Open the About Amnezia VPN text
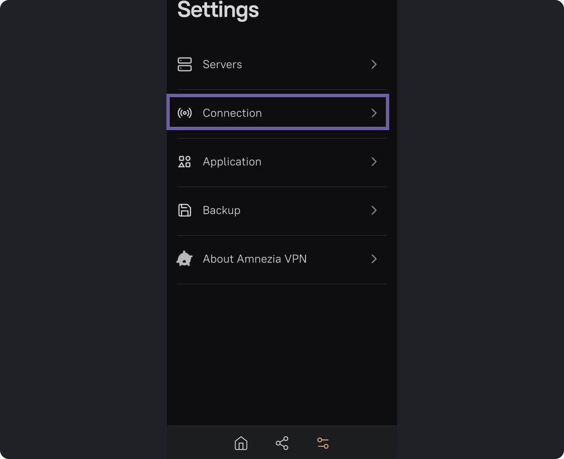 click(255, 259)
